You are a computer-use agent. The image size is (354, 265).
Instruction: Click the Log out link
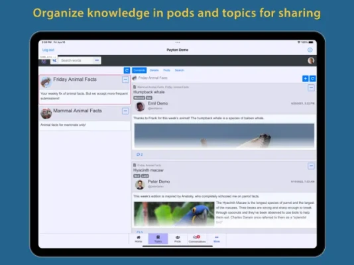[48, 50]
